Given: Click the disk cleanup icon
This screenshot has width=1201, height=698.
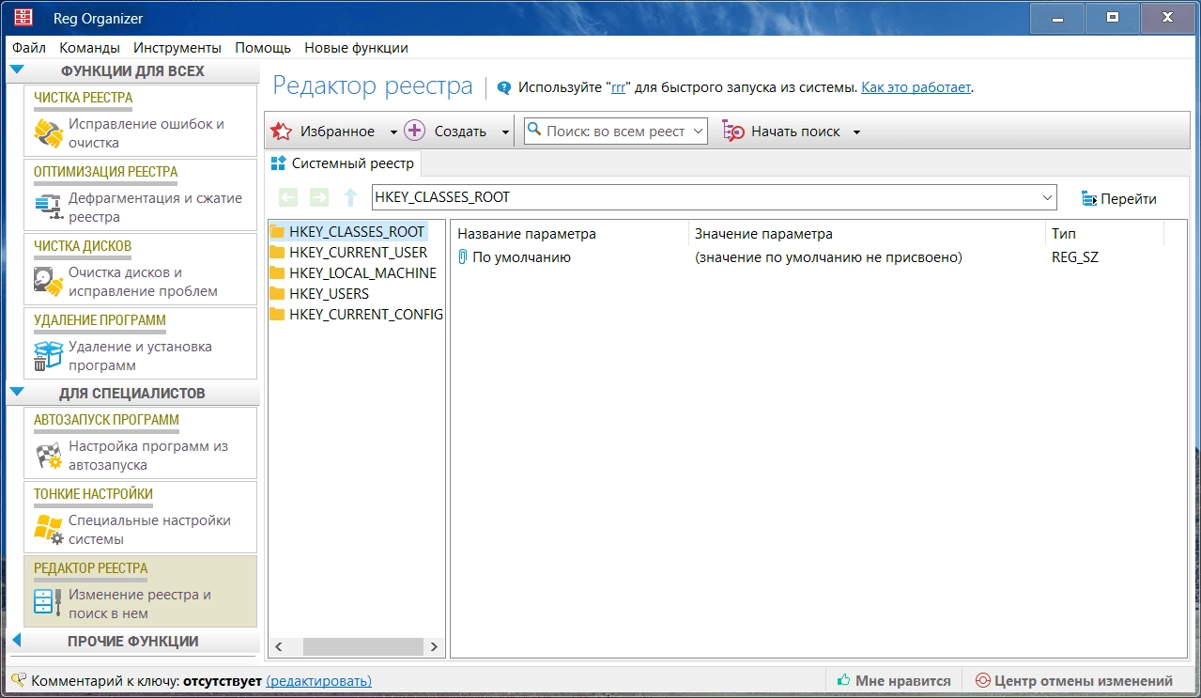Looking at the screenshot, I should coord(48,282).
